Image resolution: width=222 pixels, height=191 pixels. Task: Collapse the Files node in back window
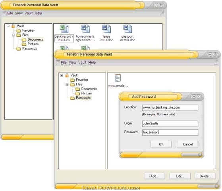[x=14, y=35]
